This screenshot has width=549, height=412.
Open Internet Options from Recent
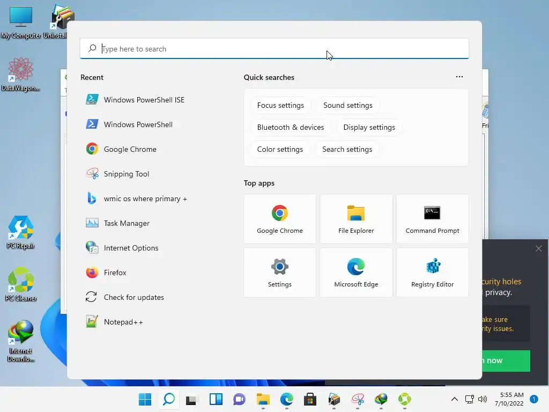[x=122, y=248]
